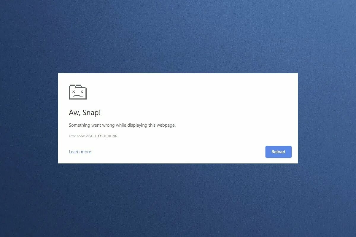
Task: Click the "Aw, Snap!" heading
Action: [x=85, y=113]
